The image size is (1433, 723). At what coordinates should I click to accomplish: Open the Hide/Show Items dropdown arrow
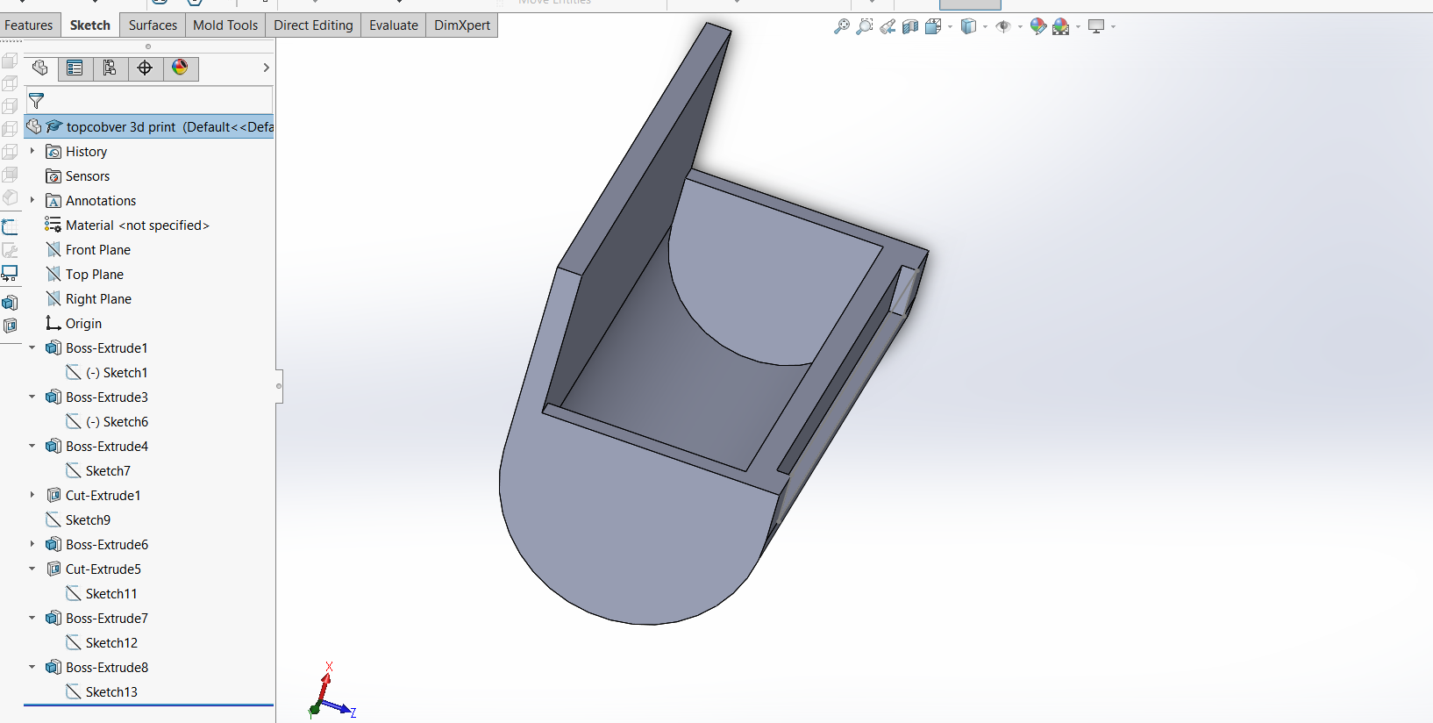click(x=1020, y=26)
